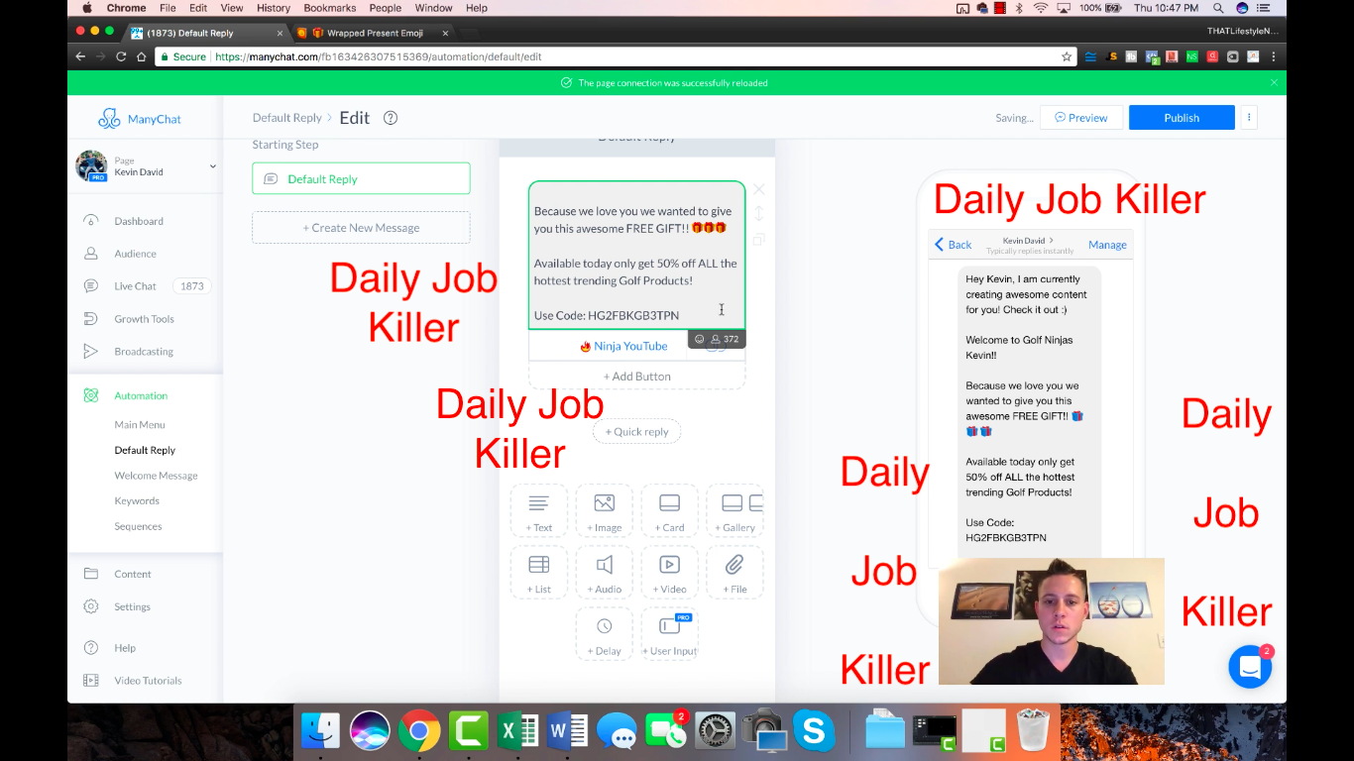Open Skype from the Dock

coord(814,732)
